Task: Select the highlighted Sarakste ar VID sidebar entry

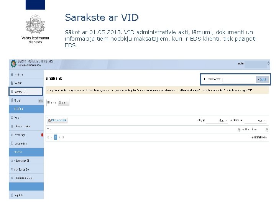Action: tap(26, 92)
